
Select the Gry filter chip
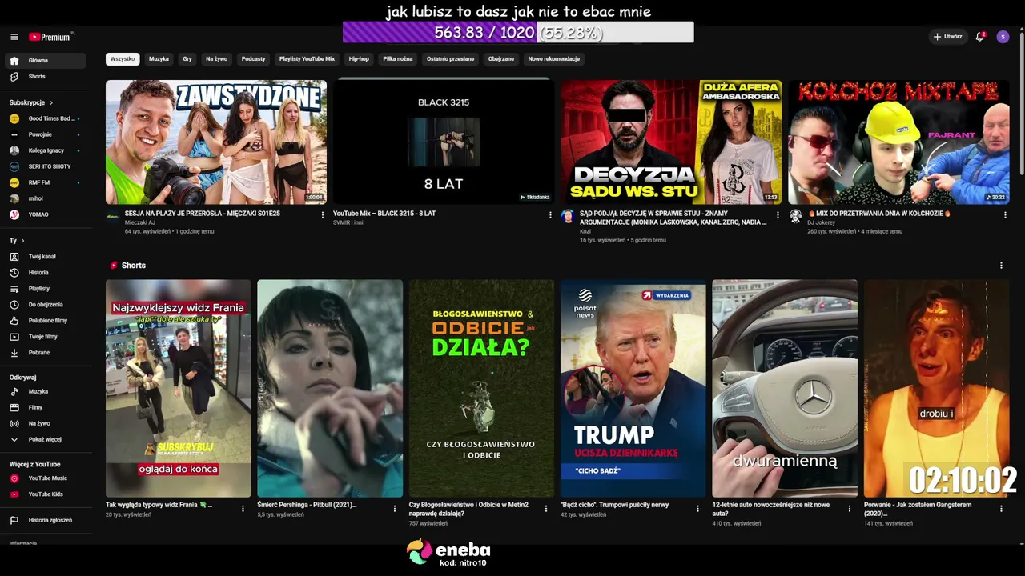[x=187, y=59]
